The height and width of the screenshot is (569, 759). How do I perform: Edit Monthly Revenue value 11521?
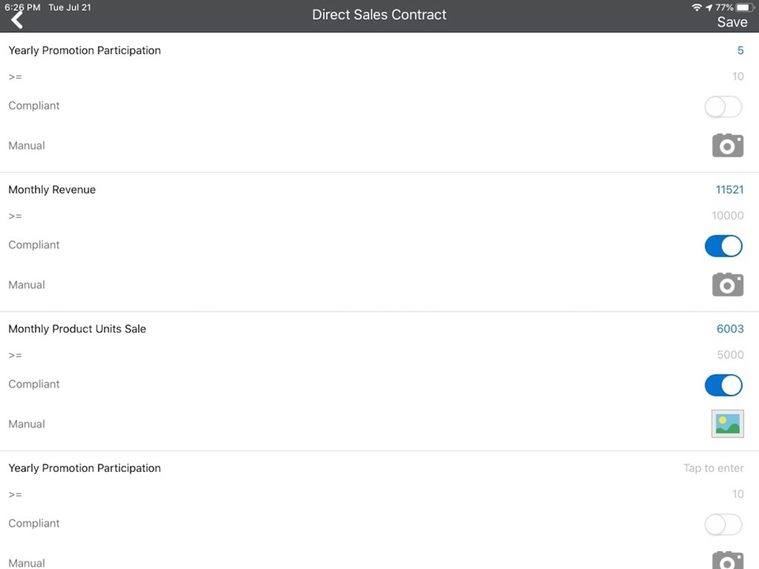(x=729, y=190)
